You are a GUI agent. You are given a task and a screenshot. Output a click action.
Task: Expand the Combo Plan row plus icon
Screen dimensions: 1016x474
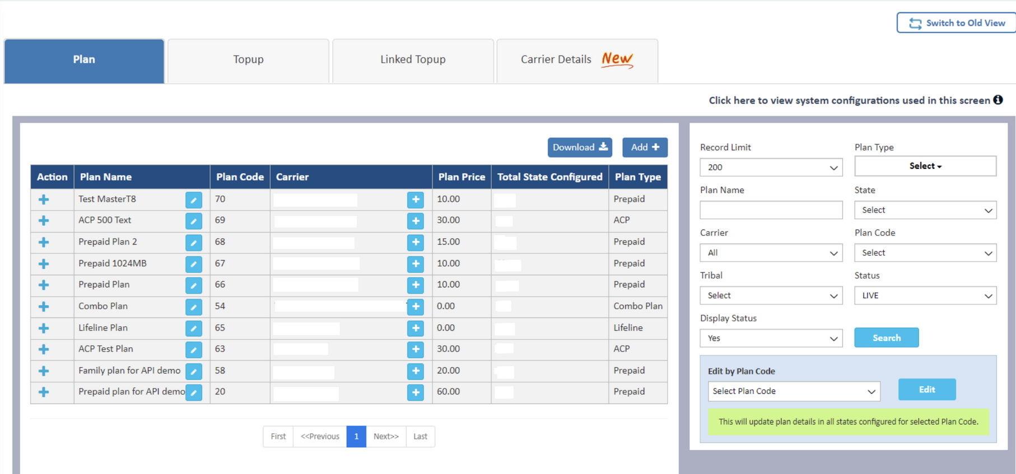44,307
